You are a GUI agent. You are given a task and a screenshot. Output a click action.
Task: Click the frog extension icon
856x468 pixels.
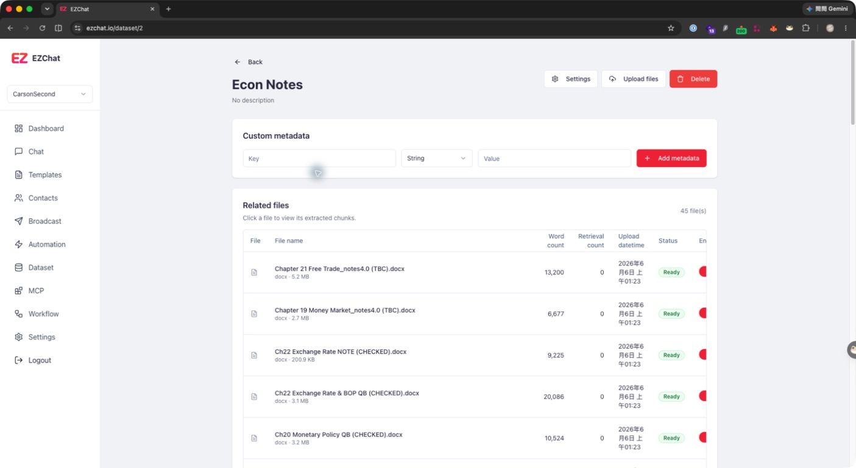[x=790, y=28]
